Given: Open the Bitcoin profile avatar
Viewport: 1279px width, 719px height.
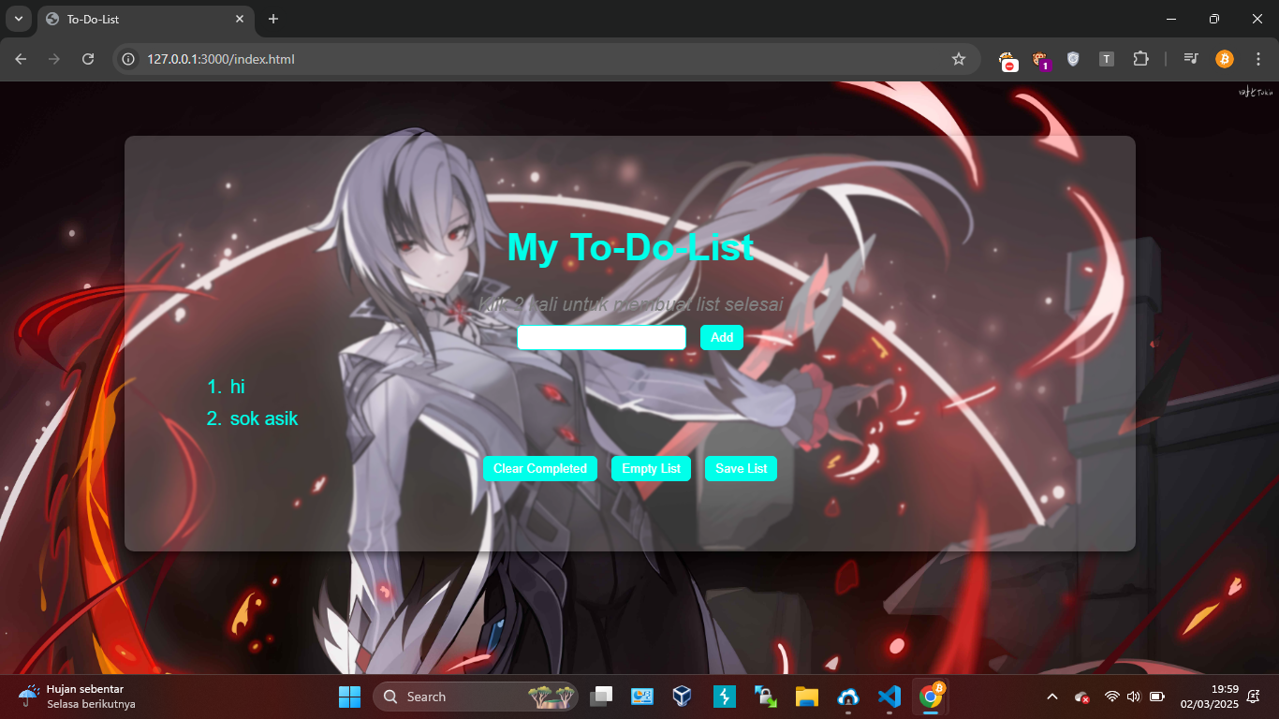Looking at the screenshot, I should pos(1225,59).
